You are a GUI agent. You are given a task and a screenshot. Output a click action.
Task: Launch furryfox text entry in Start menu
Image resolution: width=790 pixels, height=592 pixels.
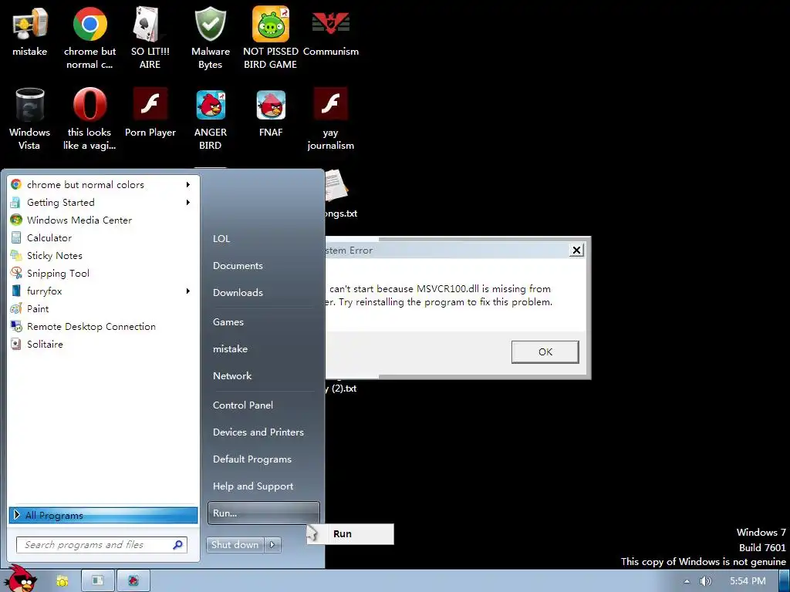pos(44,291)
